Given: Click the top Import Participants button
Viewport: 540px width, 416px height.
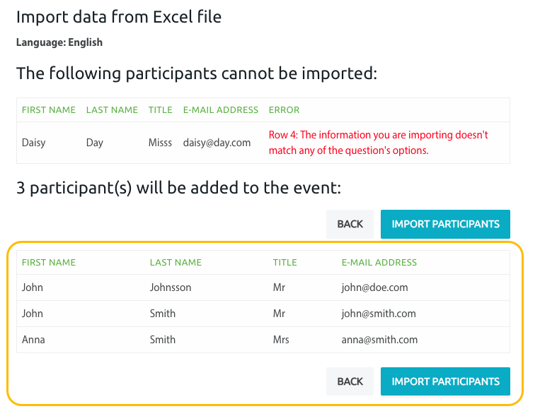Looking at the screenshot, I should click(445, 224).
